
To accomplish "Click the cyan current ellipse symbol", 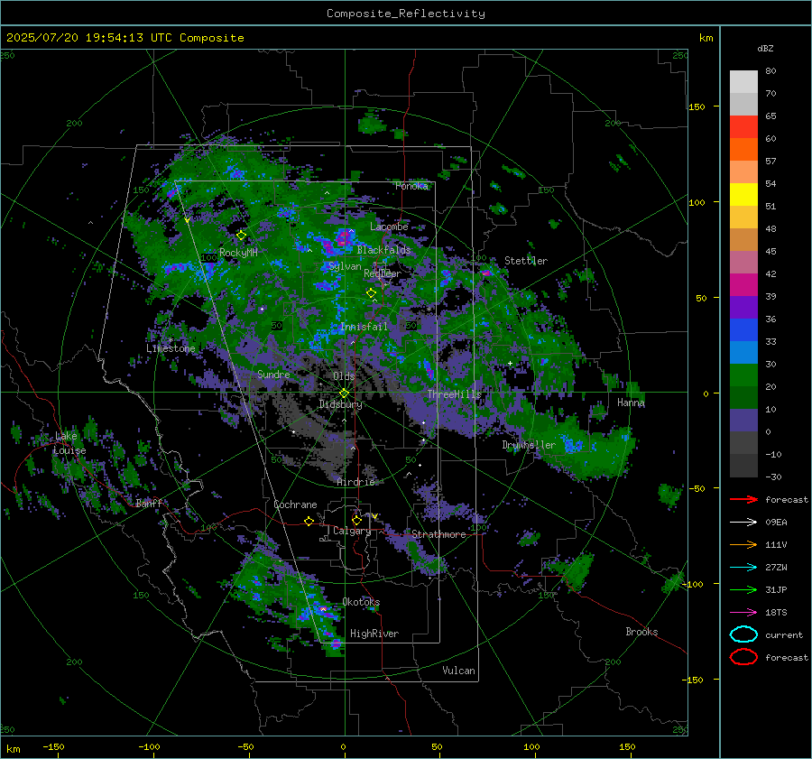I will [x=743, y=634].
